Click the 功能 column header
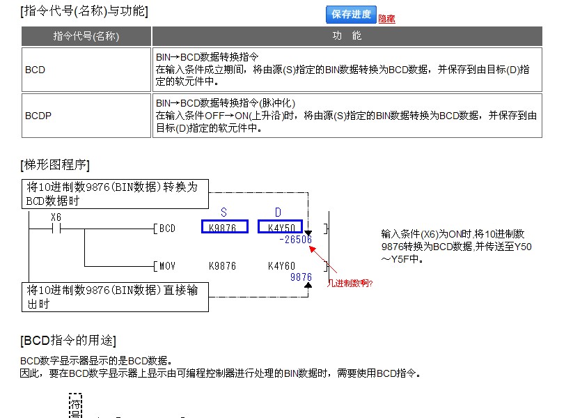 347,36
